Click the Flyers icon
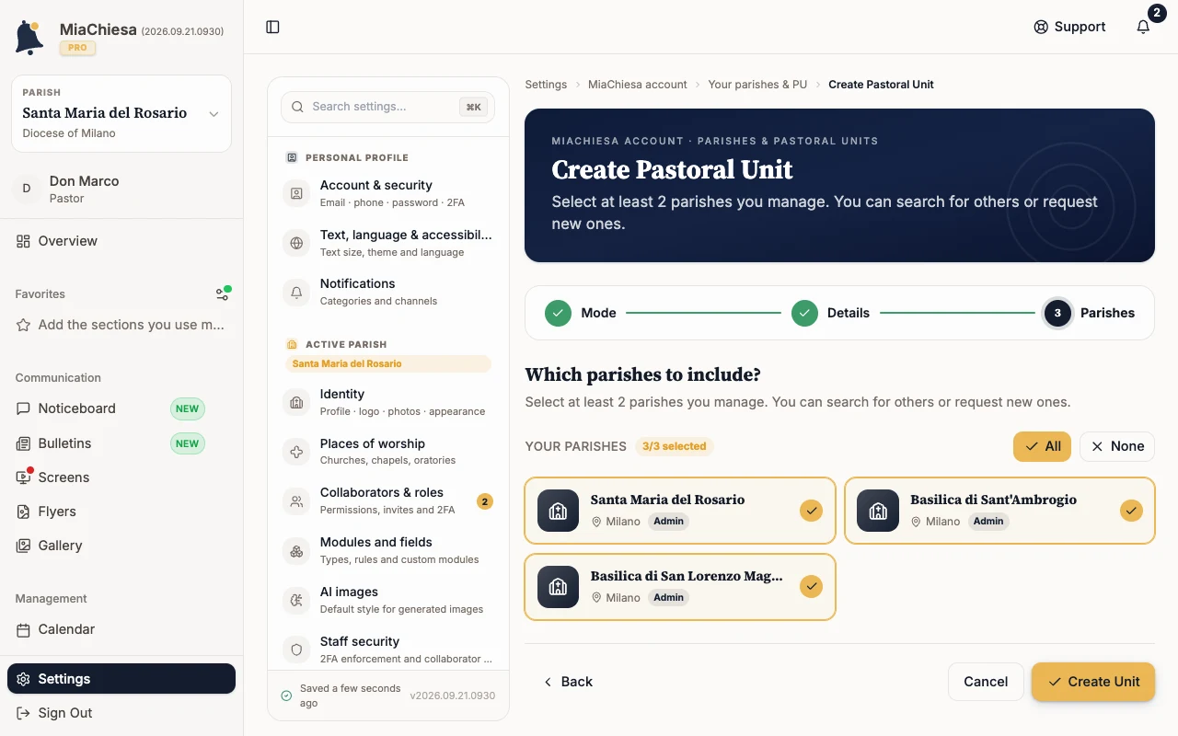 click(x=23, y=512)
